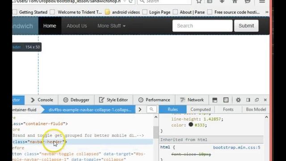
Task: Reload the page with the refresh icon
Action: [130, 1]
